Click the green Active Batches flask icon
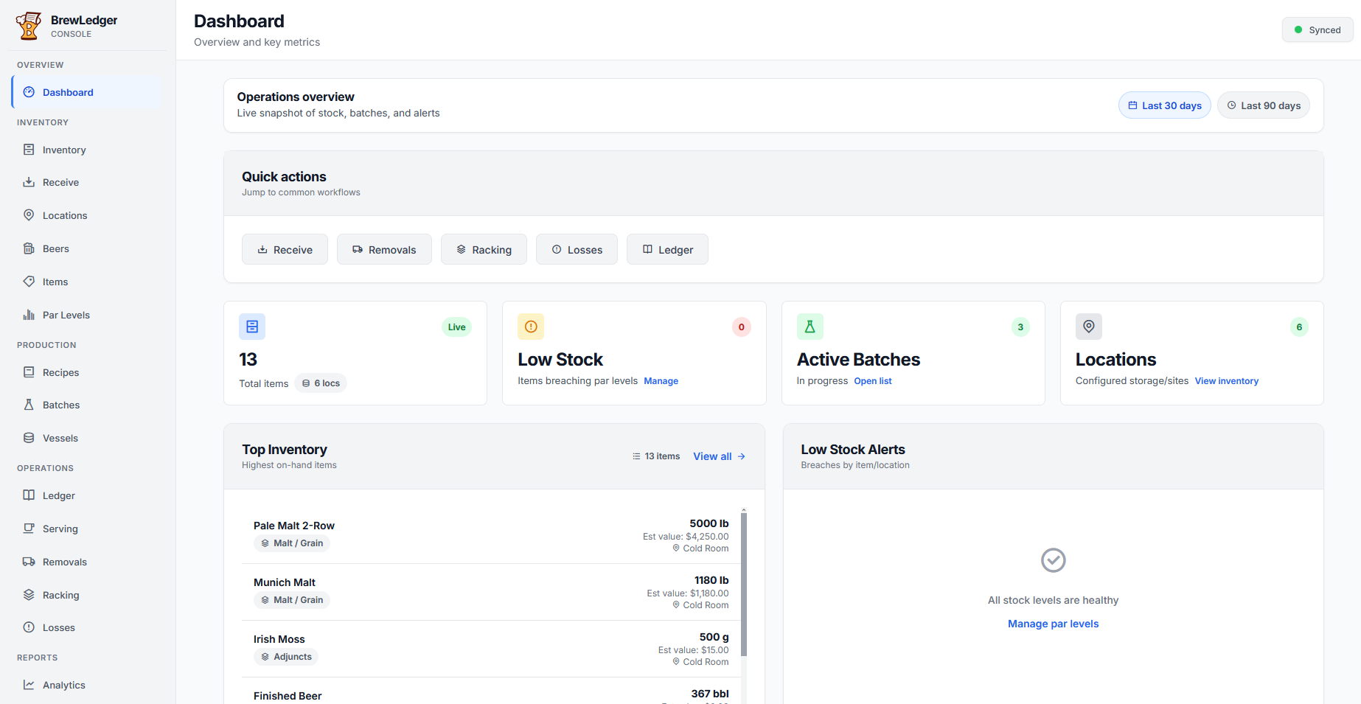1361x704 pixels. click(810, 327)
